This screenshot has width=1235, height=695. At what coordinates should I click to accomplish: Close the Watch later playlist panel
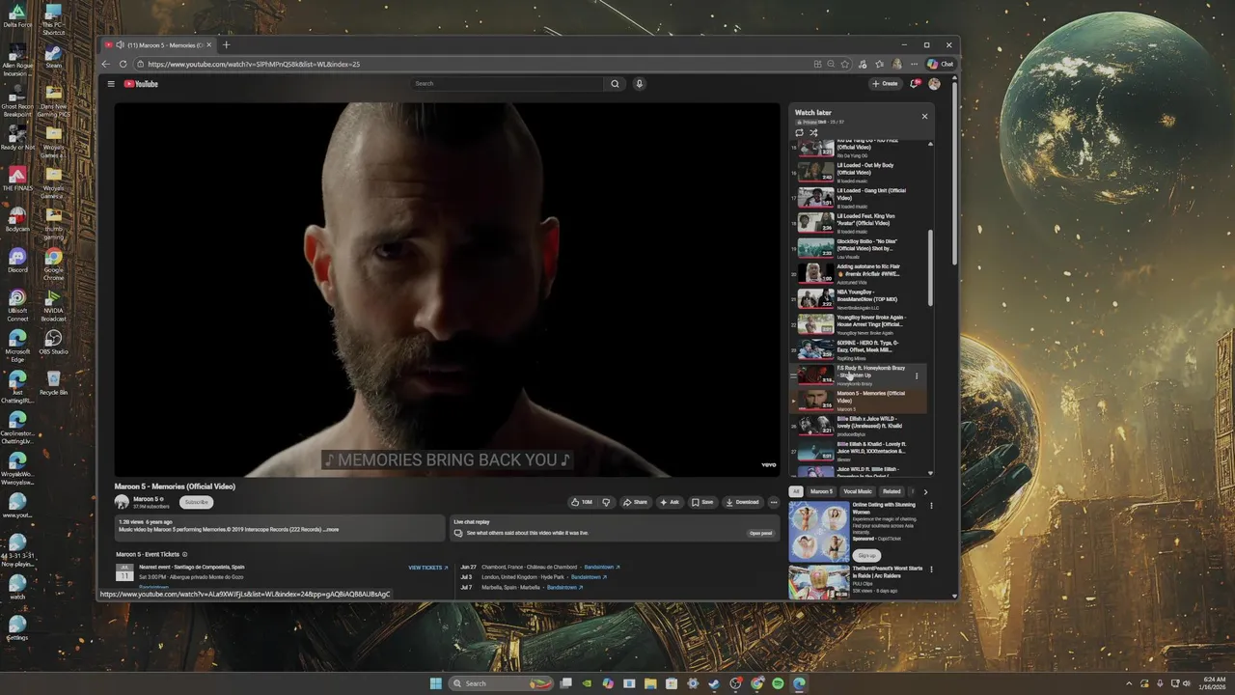(924, 116)
